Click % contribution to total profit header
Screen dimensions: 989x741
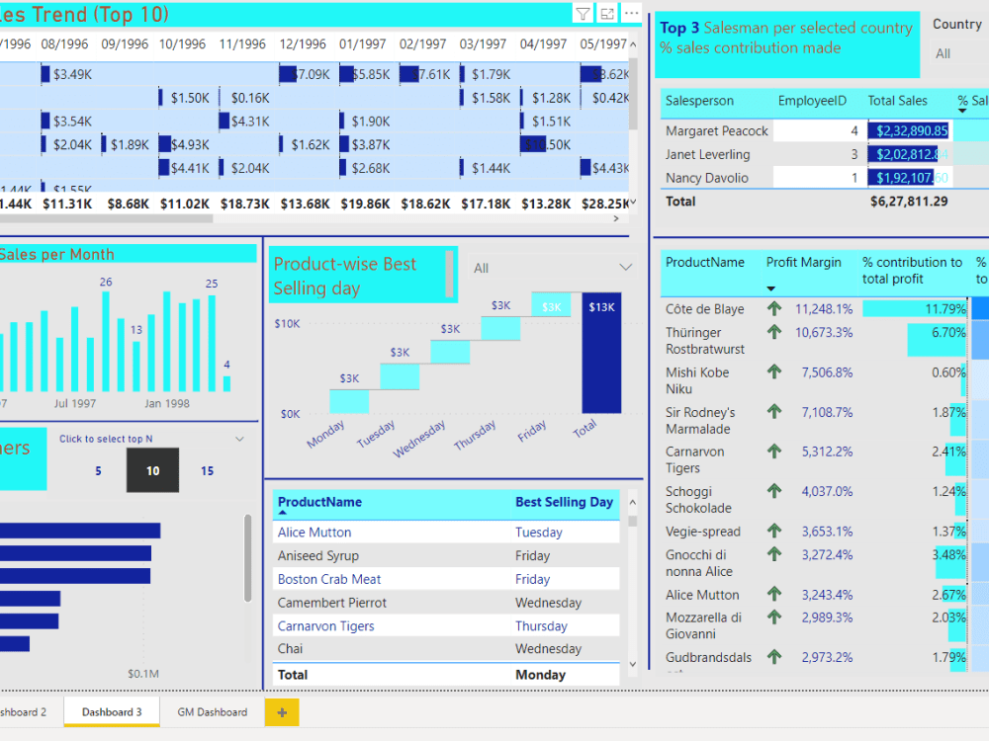pyautogui.click(x=912, y=271)
